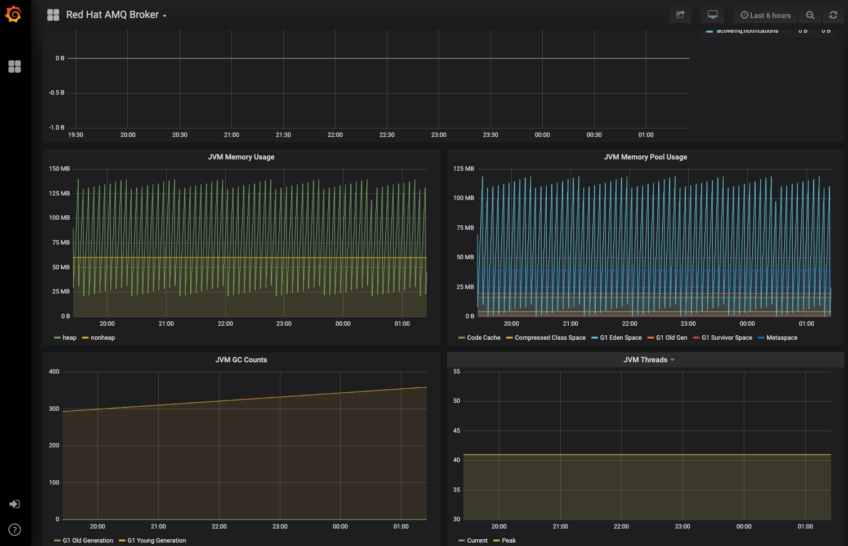Screen dimensions: 848x546
Task: Share the dashboard using share icon
Action: pyautogui.click(x=680, y=15)
